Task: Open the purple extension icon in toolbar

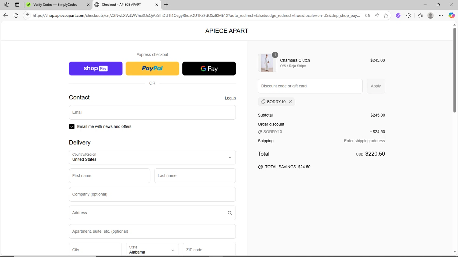Action: click(398, 16)
